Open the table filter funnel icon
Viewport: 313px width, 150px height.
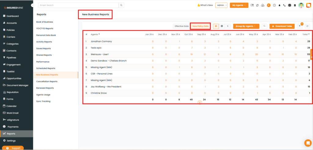click(300, 26)
